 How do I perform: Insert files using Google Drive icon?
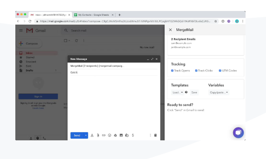[x=115, y=135]
